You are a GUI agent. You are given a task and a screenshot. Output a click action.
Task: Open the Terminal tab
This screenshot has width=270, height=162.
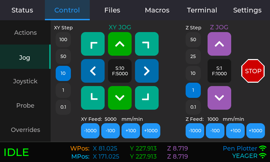click(x=202, y=10)
